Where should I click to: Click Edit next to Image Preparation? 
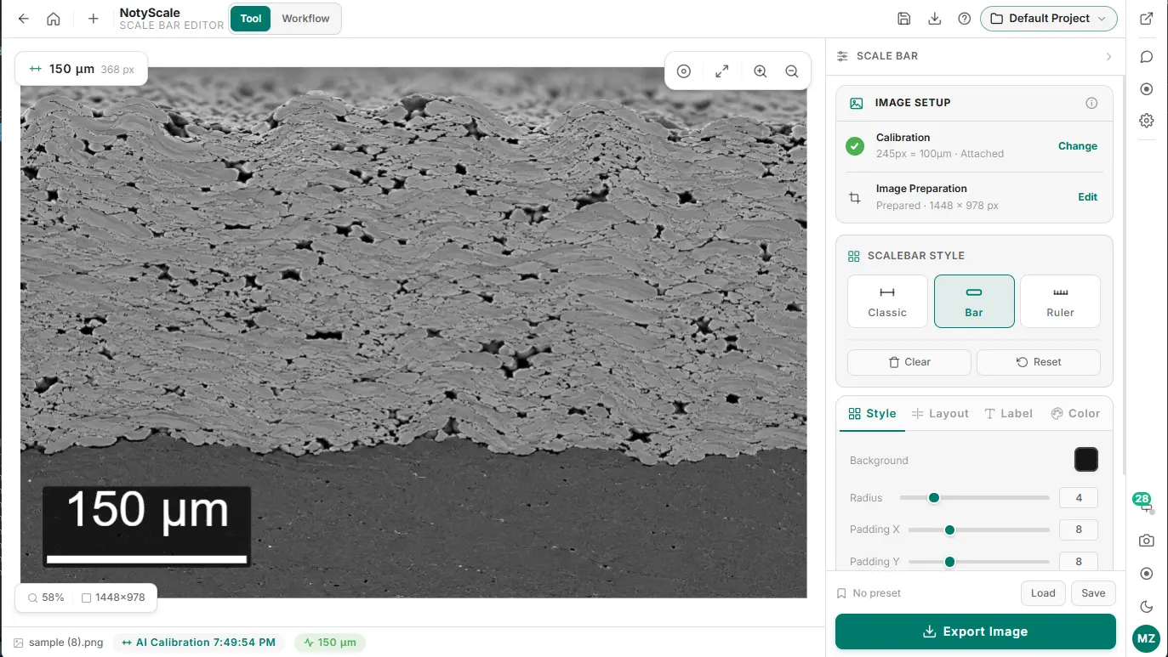click(x=1088, y=197)
